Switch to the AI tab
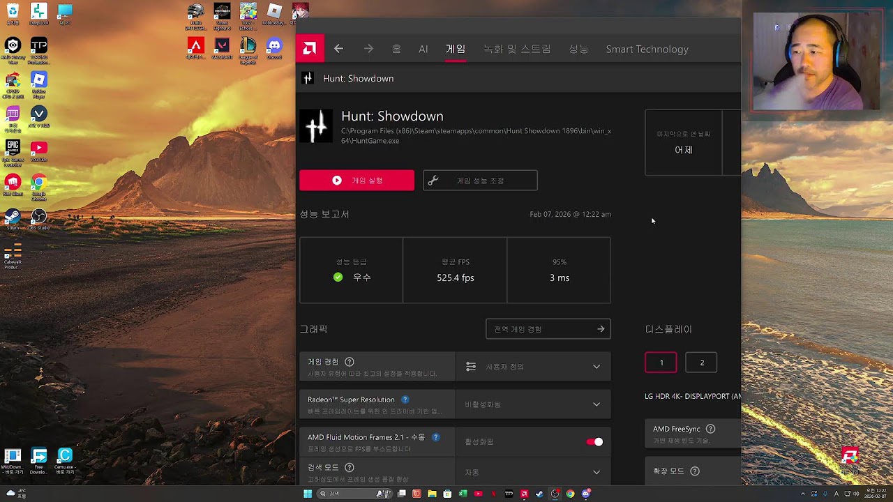 pos(423,49)
